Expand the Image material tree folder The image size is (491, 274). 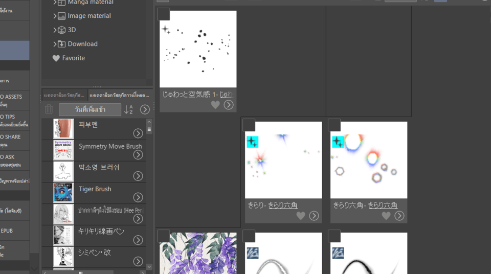[55, 16]
